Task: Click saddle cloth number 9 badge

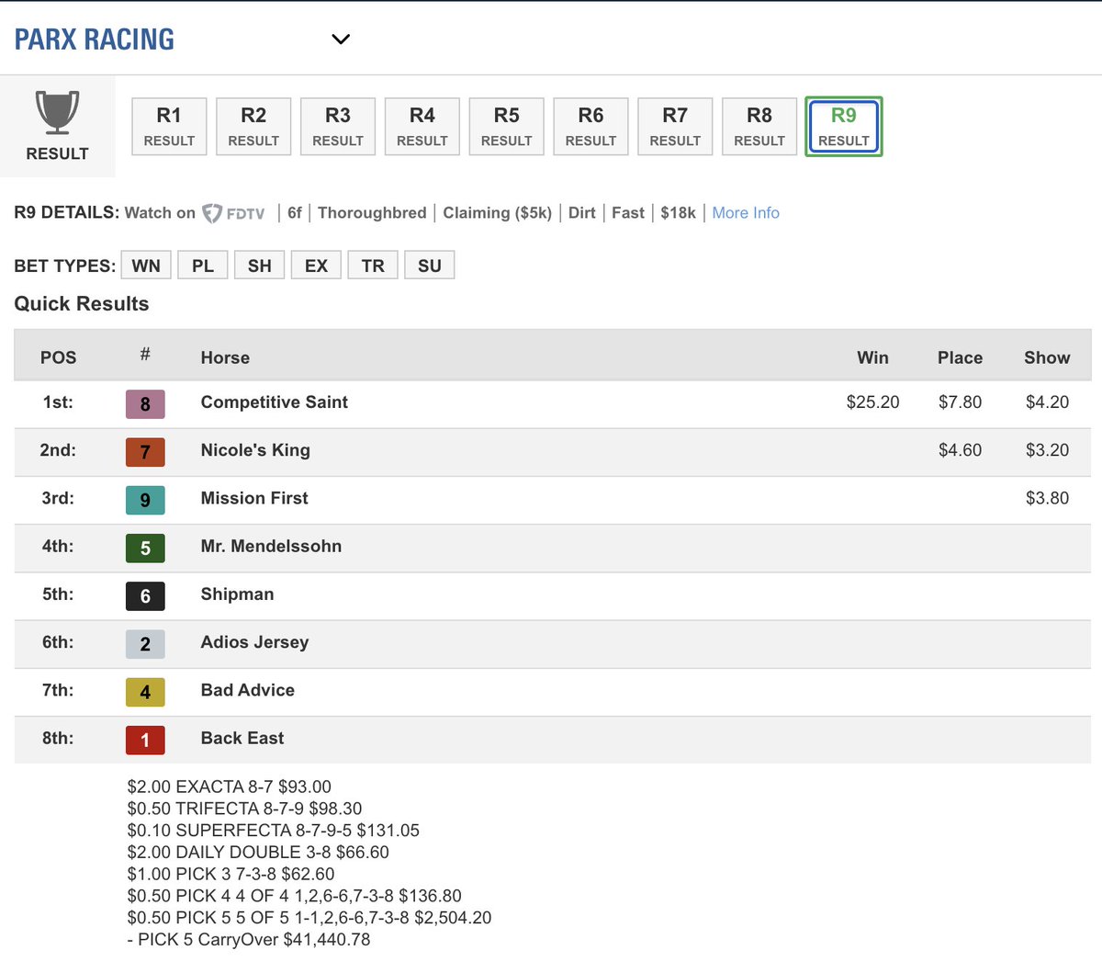Action: 145,501
